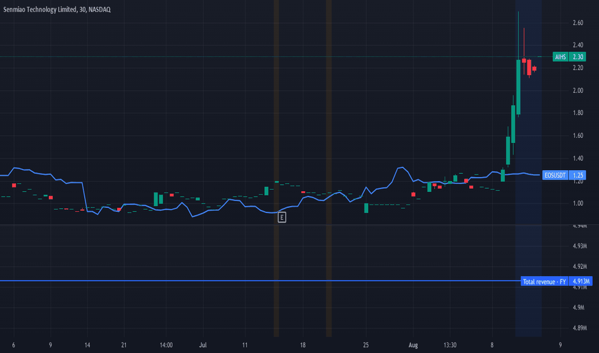599x353 pixels.
Task: Click the earnings 'E' marker on chart
Action: point(282,218)
